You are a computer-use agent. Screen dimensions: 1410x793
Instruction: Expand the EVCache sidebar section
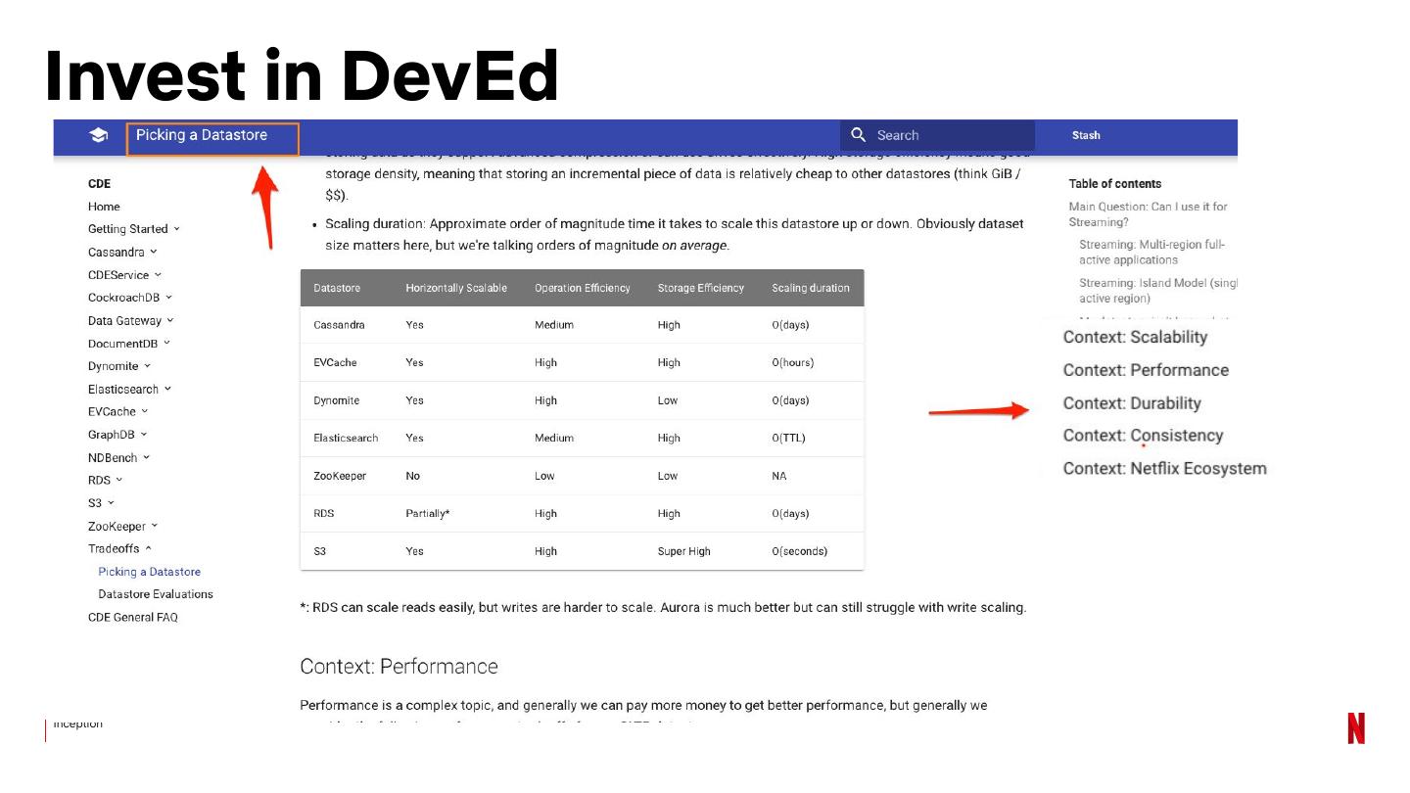click(117, 412)
